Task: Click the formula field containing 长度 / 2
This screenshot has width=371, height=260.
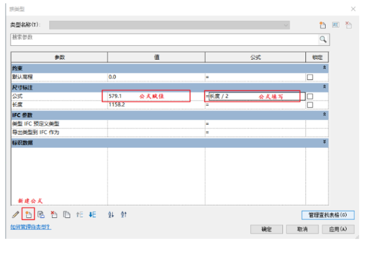Action: [x=257, y=97]
